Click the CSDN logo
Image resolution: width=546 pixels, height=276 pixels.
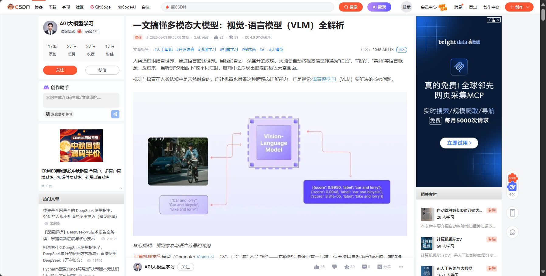pyautogui.click(x=19, y=7)
